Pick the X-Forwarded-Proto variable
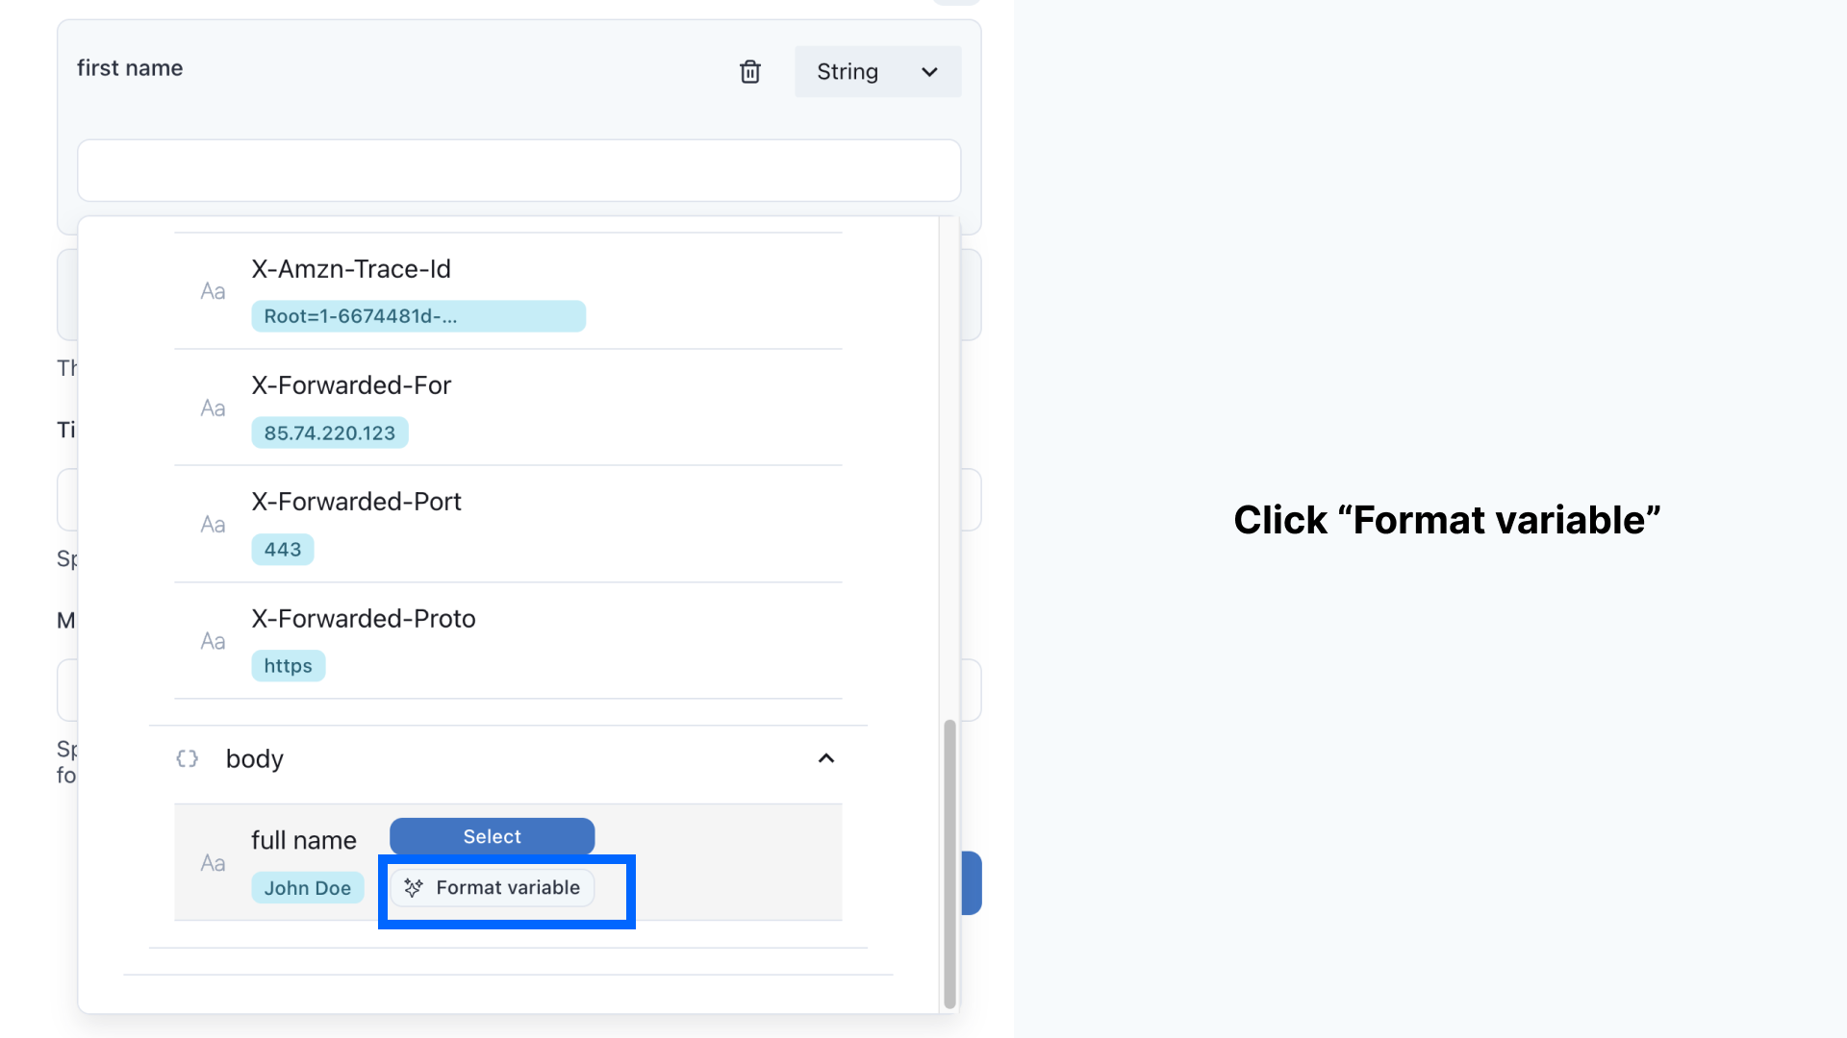The height and width of the screenshot is (1038, 1847). tap(508, 640)
